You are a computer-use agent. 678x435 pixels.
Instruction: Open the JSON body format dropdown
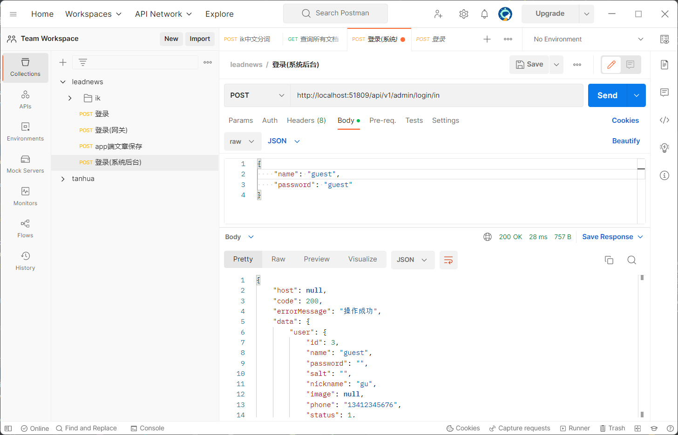coord(284,141)
